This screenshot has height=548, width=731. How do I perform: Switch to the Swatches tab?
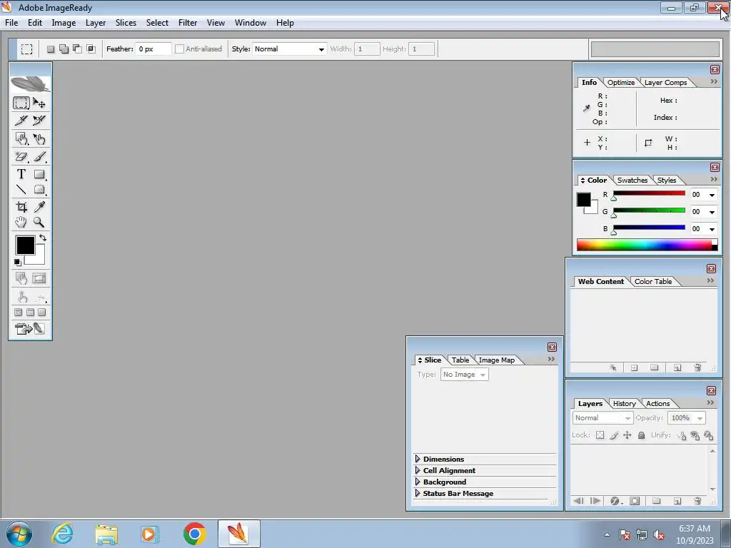[632, 181]
